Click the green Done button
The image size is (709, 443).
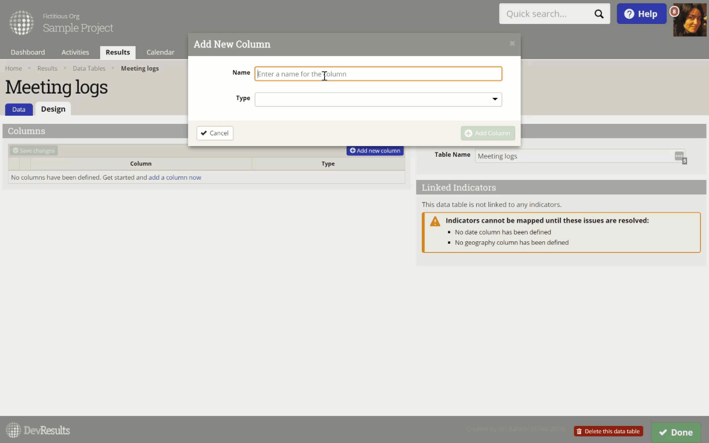(676, 432)
